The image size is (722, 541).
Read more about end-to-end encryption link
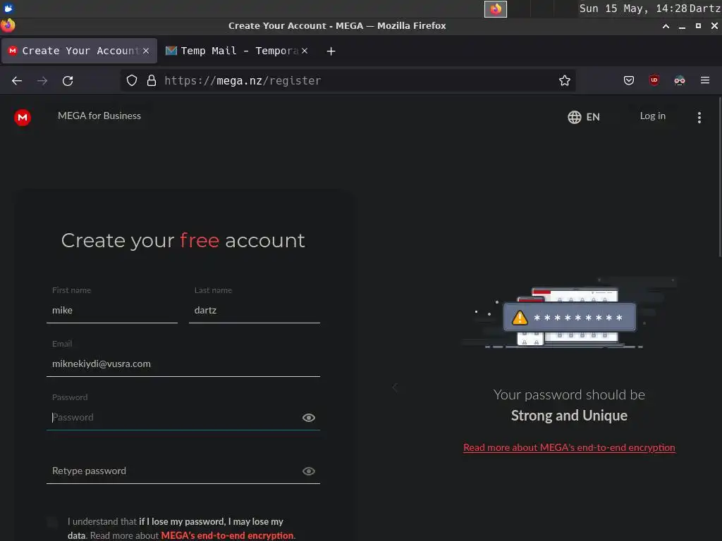point(569,447)
